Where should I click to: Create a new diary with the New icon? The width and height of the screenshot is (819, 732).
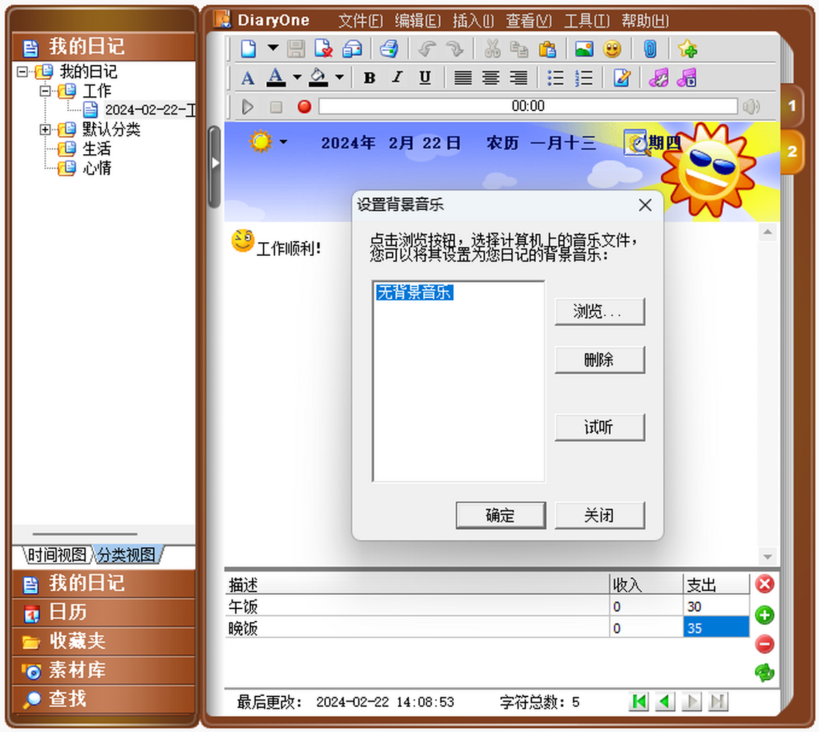pos(249,49)
